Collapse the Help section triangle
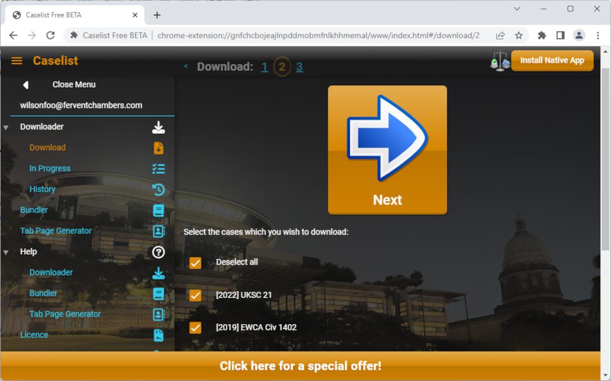The height and width of the screenshot is (381, 611). 6,252
